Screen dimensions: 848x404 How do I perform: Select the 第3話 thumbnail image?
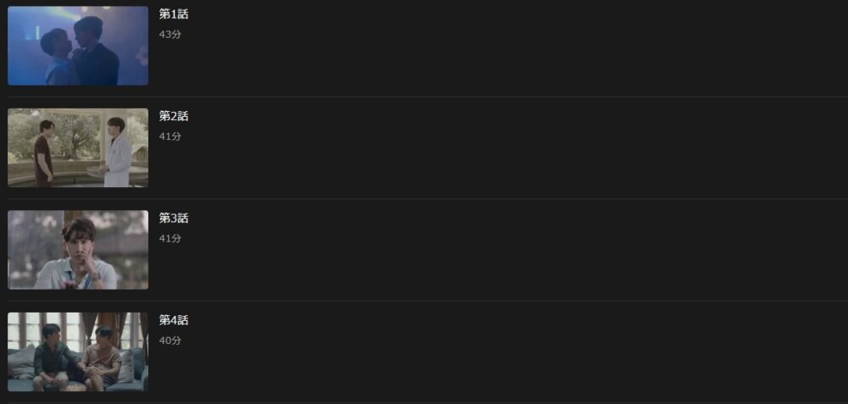[78, 250]
